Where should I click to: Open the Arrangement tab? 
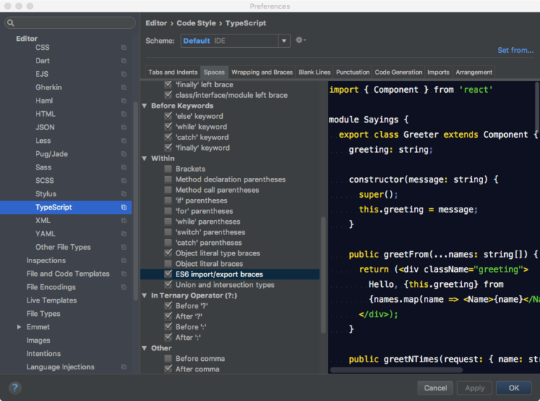[x=474, y=72]
